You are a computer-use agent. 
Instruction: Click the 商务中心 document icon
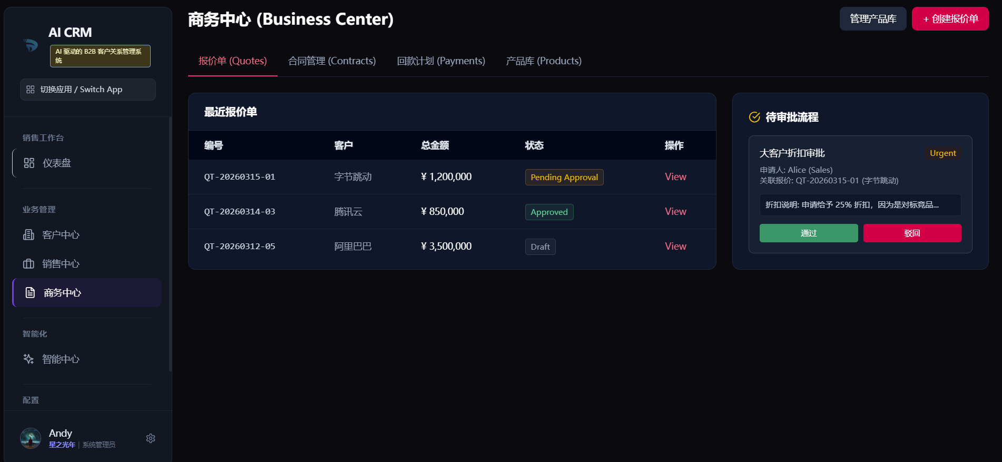point(31,293)
